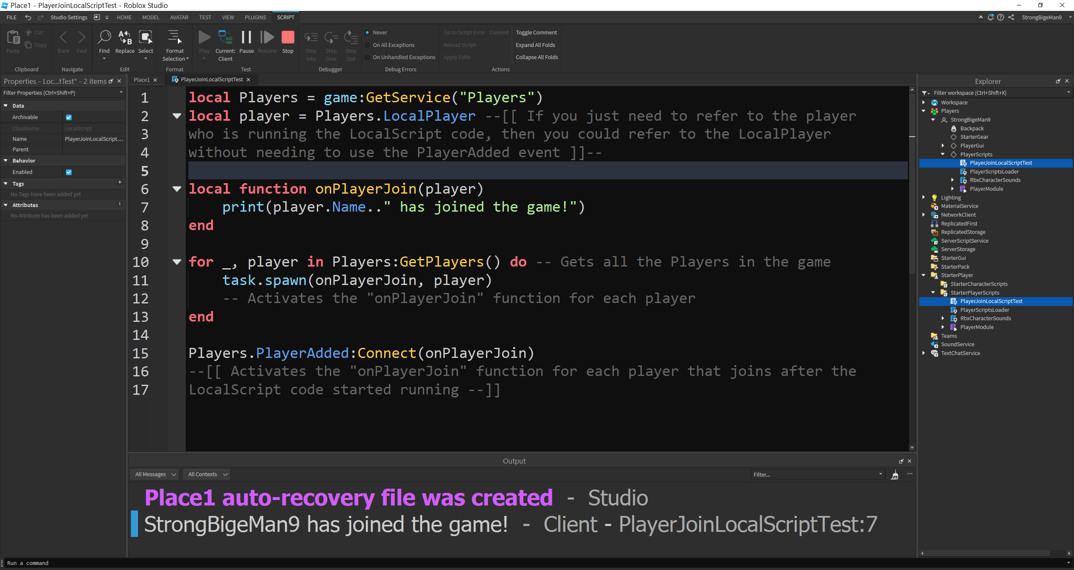Click Expand All Folds

click(536, 45)
